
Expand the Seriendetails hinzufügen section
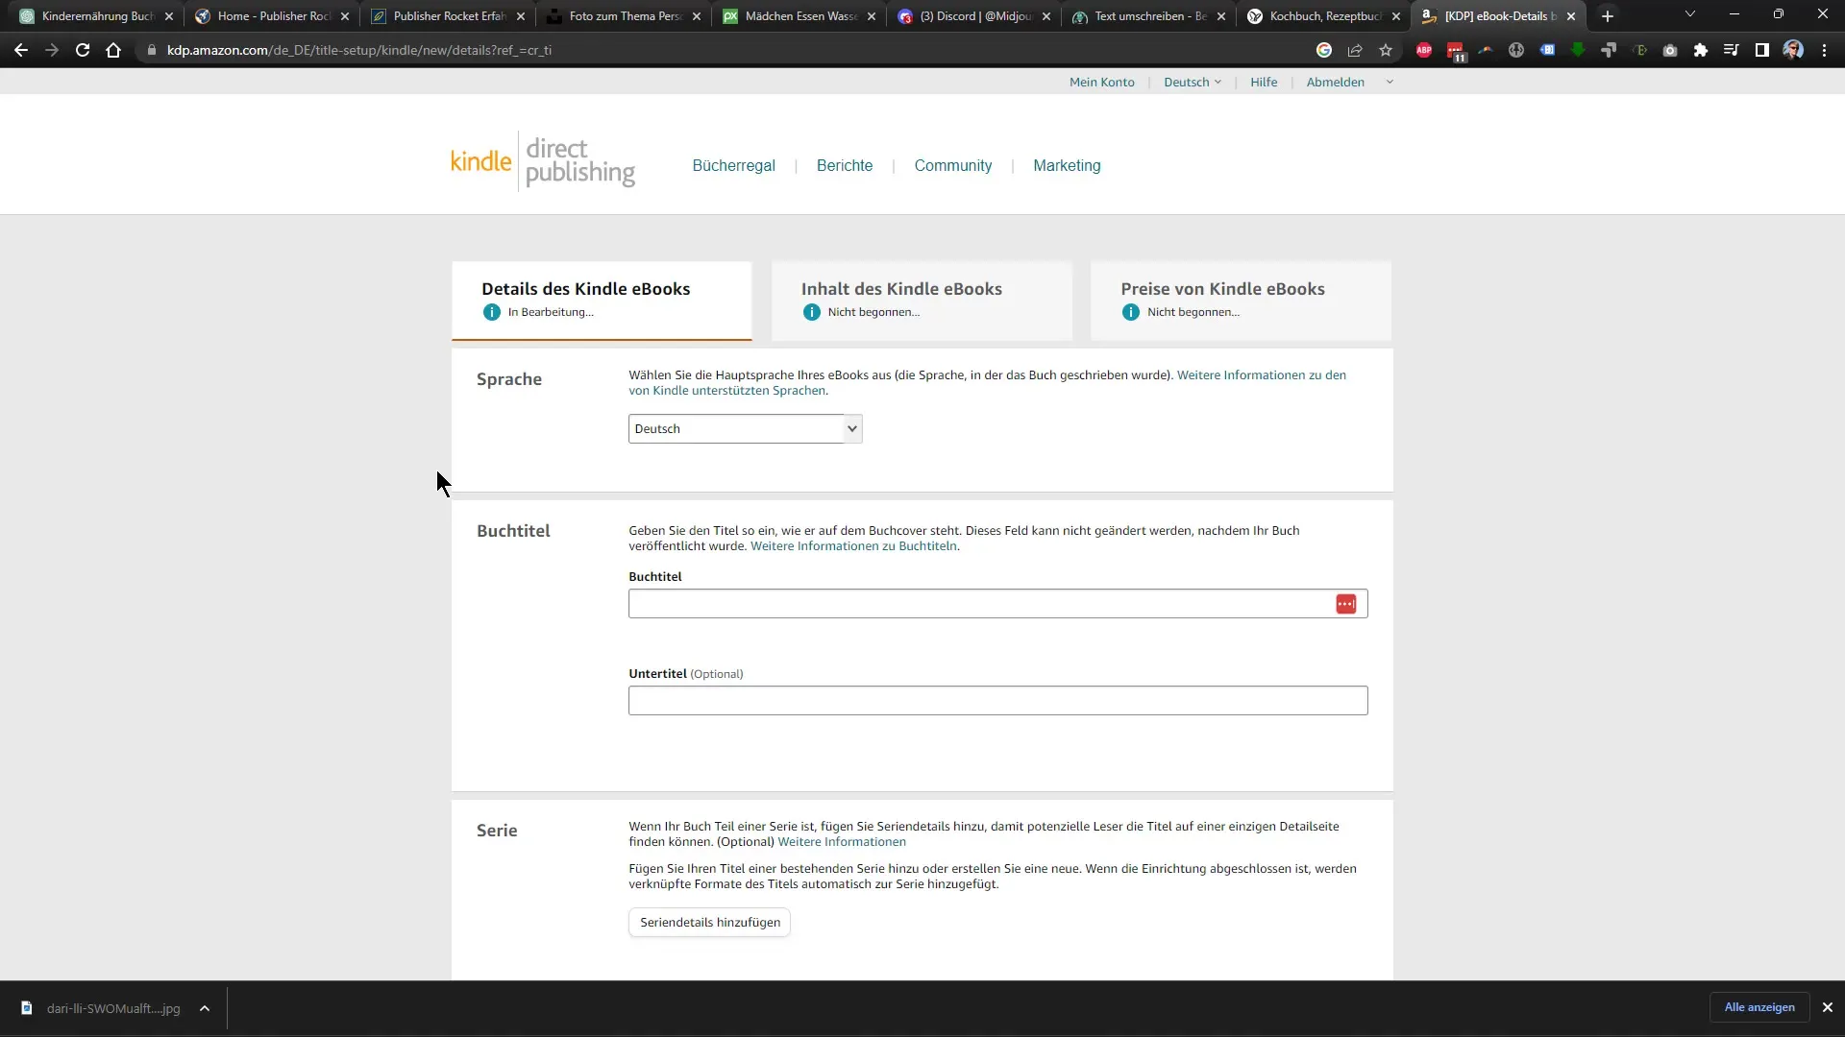709,922
